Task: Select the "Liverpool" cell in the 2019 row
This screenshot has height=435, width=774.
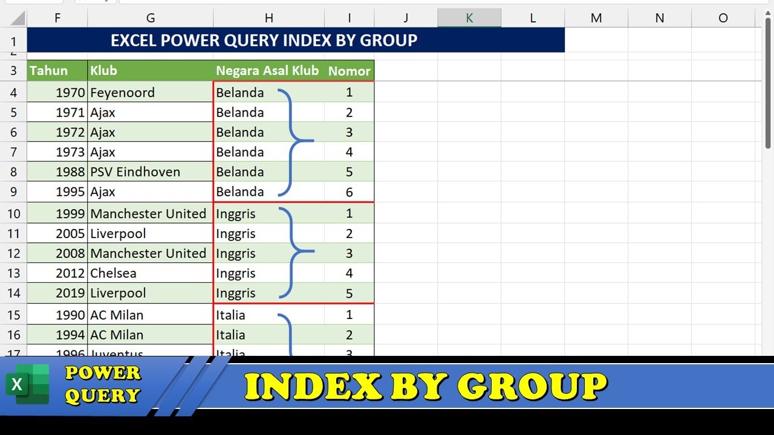Action: 151,293
